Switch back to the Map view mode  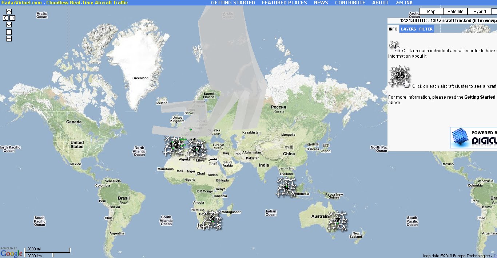(x=431, y=11)
